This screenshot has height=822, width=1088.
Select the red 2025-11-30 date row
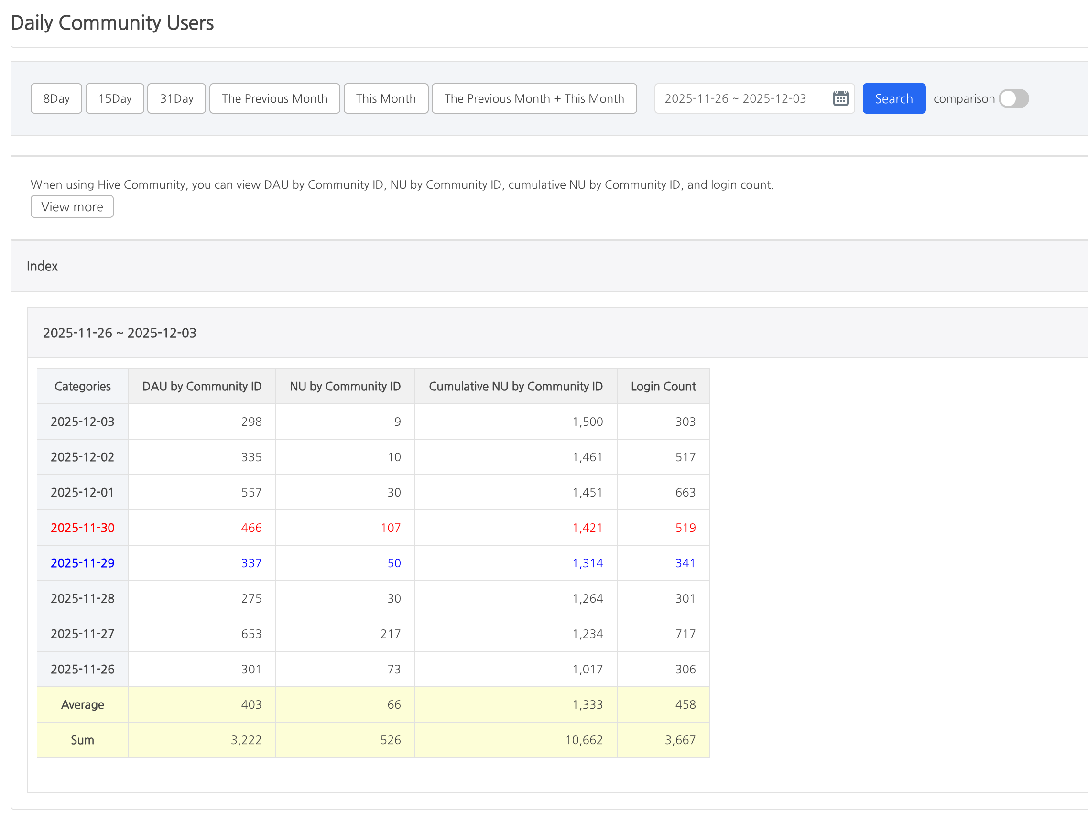[83, 528]
